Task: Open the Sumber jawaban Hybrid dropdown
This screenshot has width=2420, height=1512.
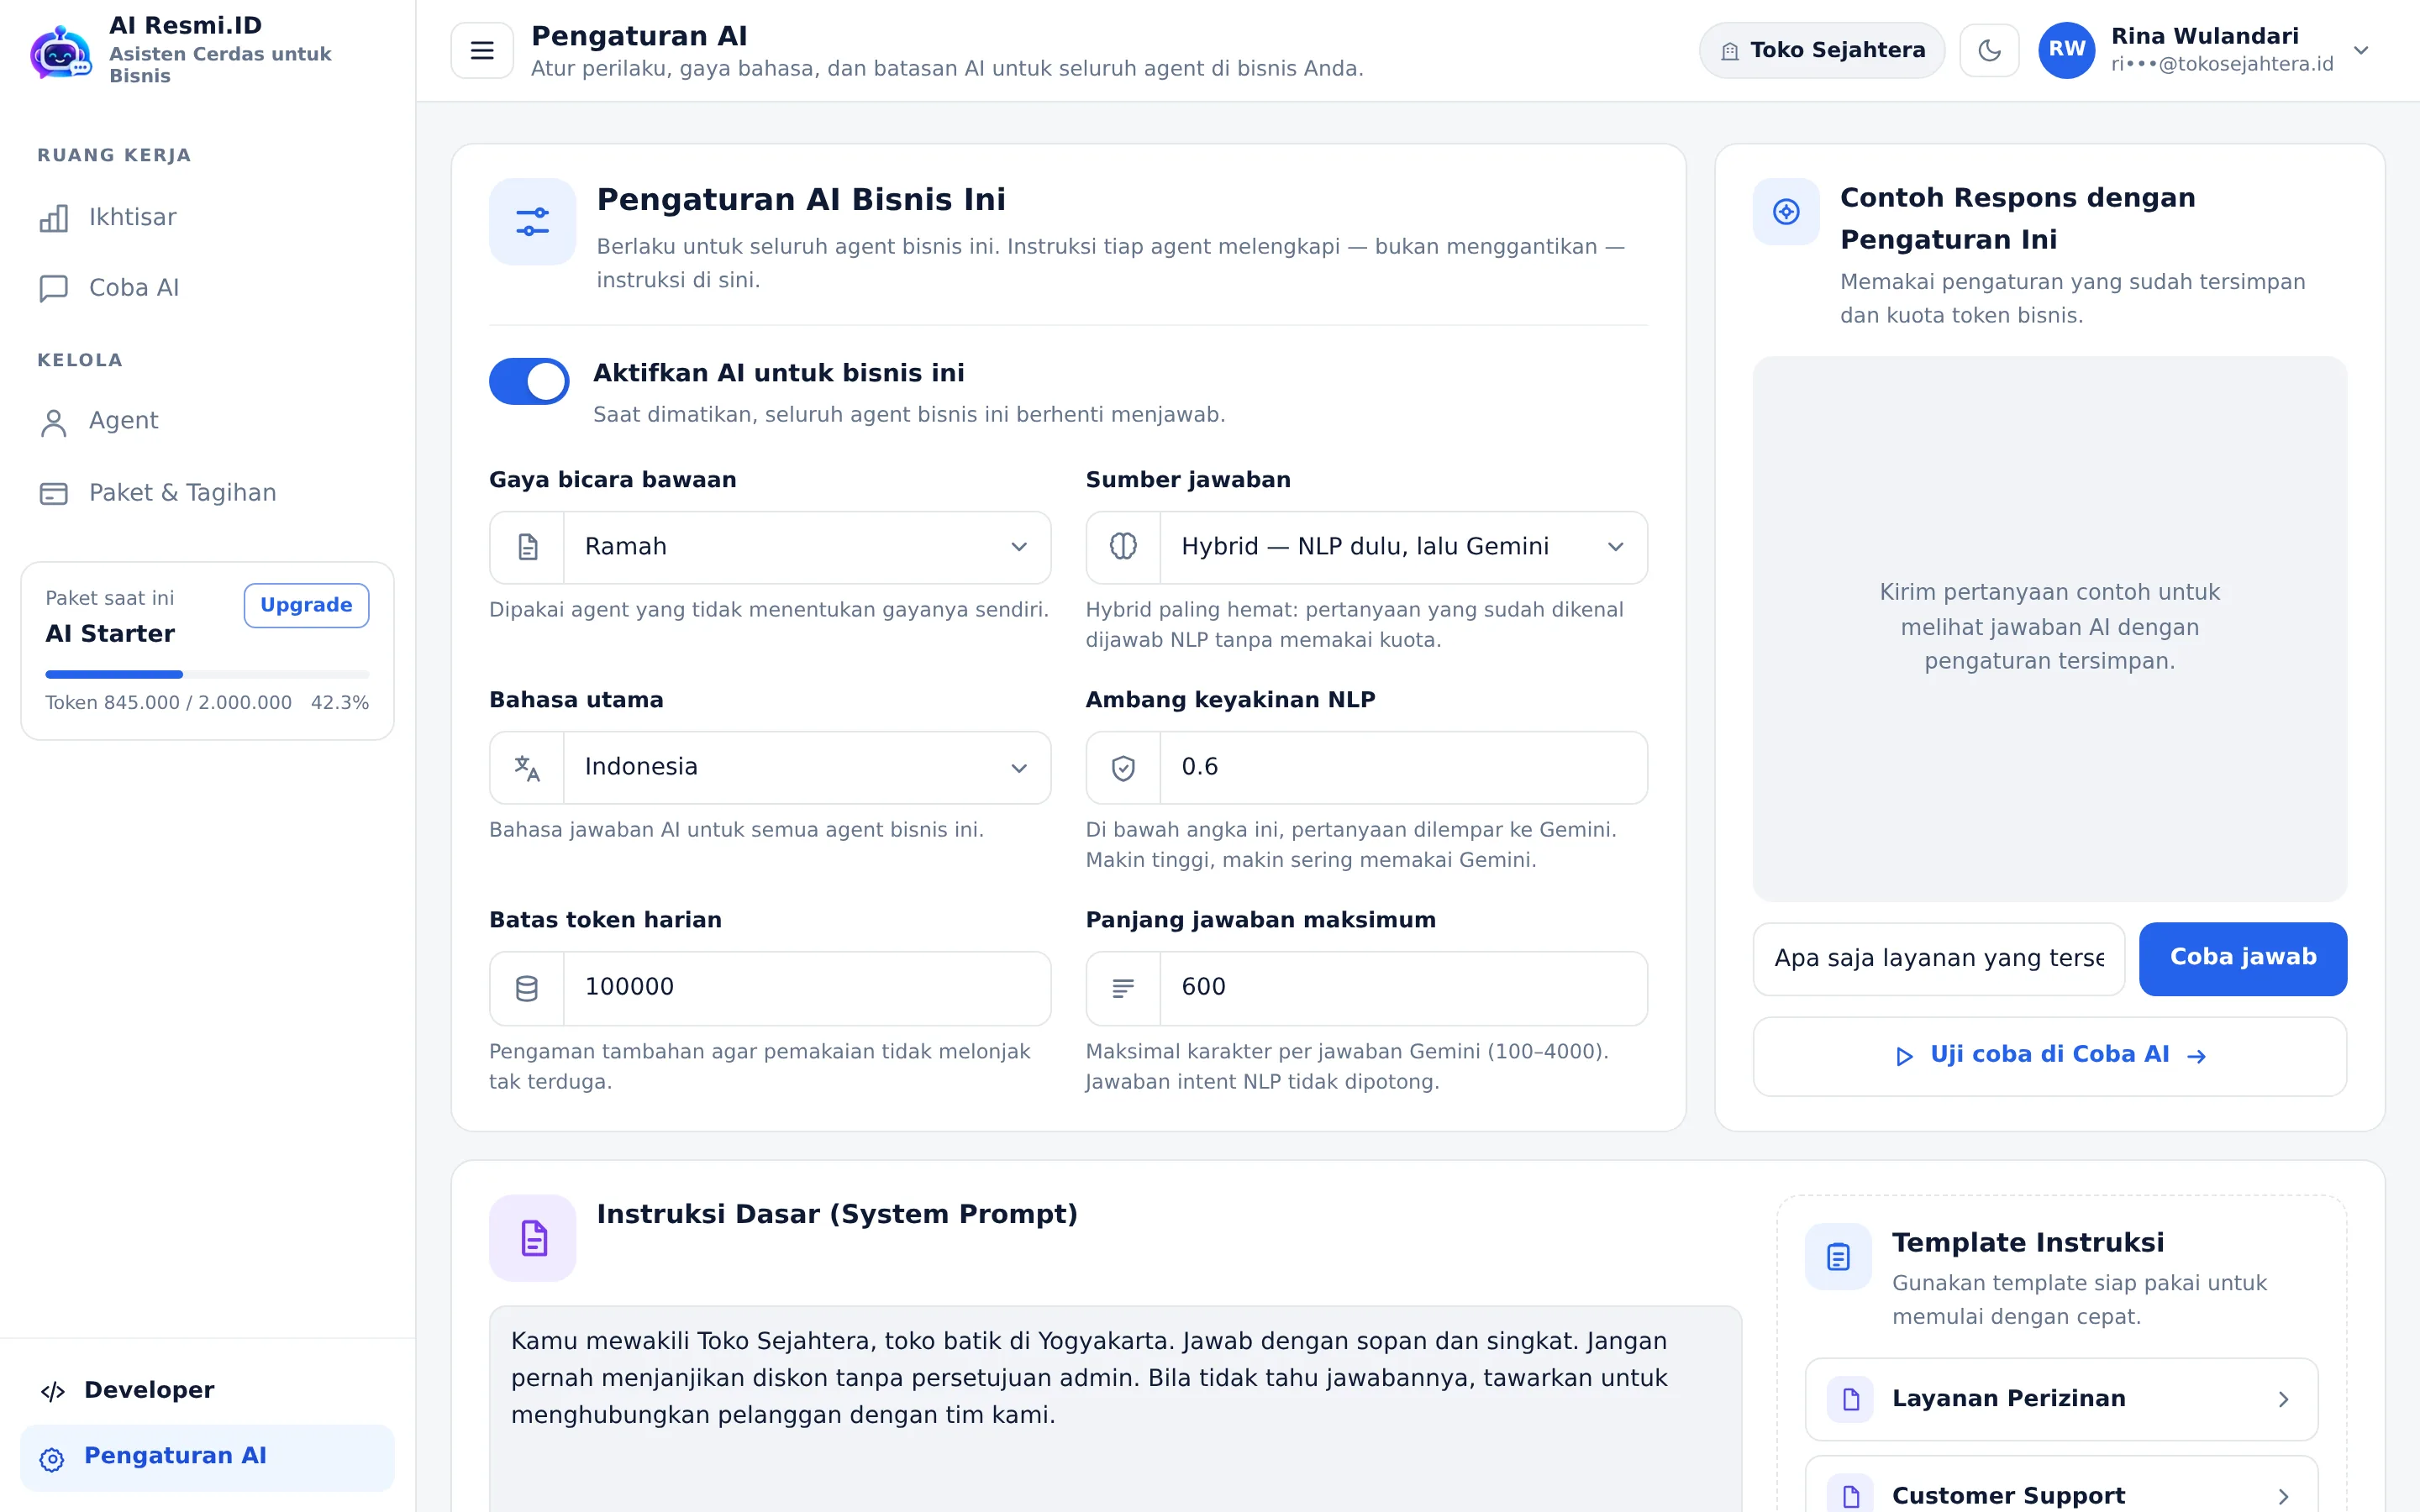Action: tap(1366, 547)
